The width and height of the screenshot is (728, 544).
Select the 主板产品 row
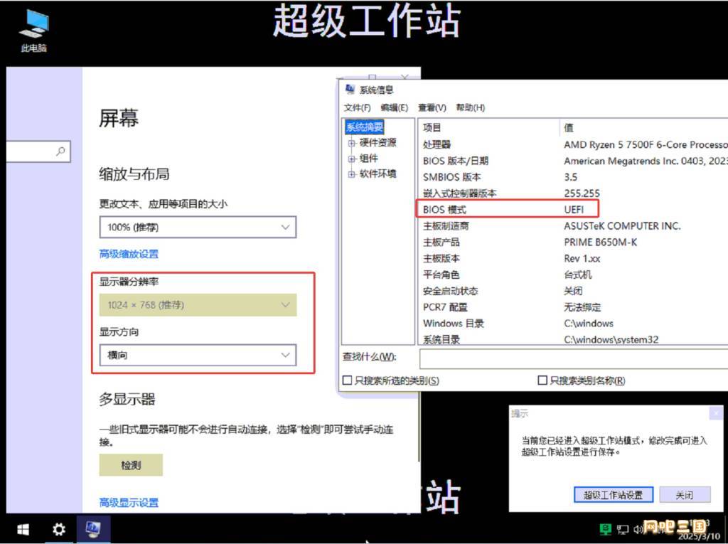click(x=574, y=242)
